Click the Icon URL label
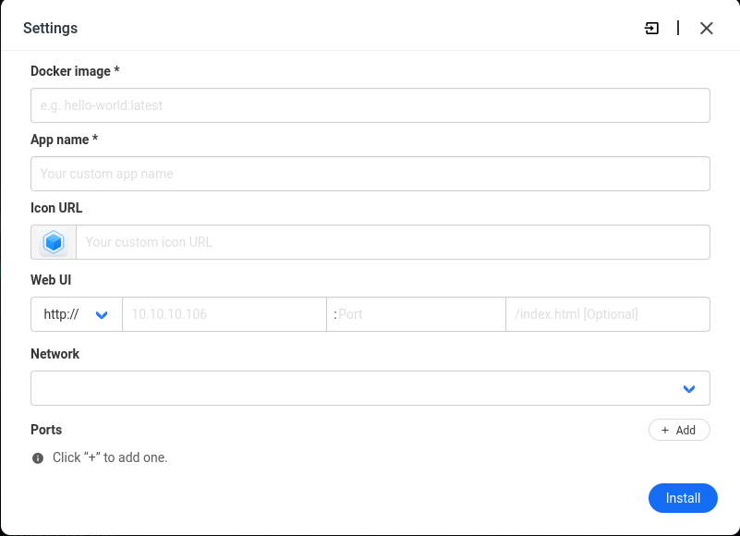Image resolution: width=740 pixels, height=536 pixels. [56, 208]
